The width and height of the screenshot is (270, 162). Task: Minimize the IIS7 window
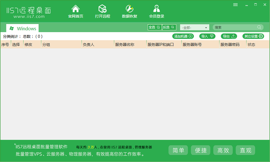pos(247,5)
